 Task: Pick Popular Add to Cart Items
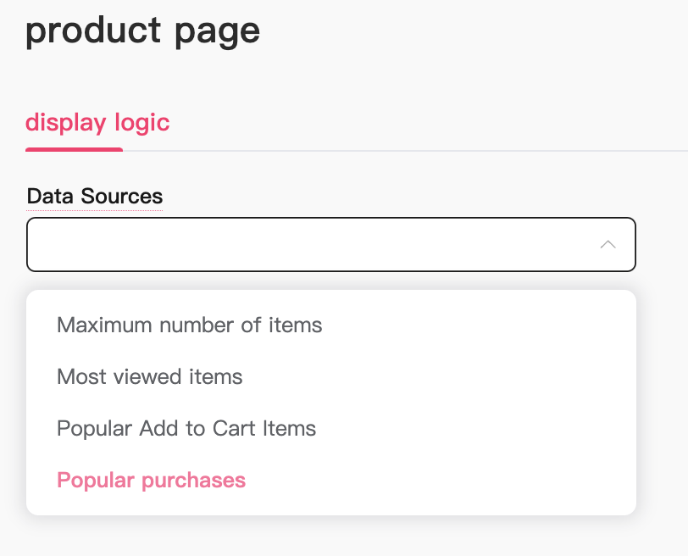pos(186,428)
